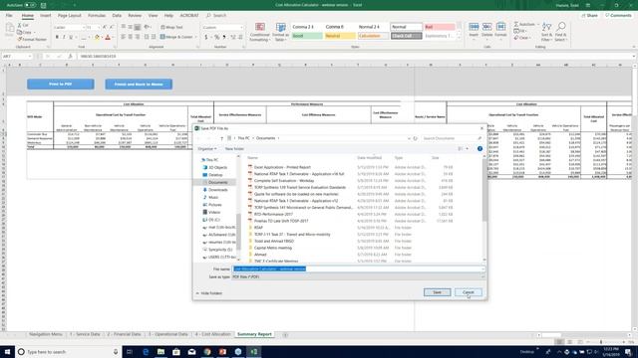Toggle the AutoSave switch
The image size is (638, 358).
point(30,5)
